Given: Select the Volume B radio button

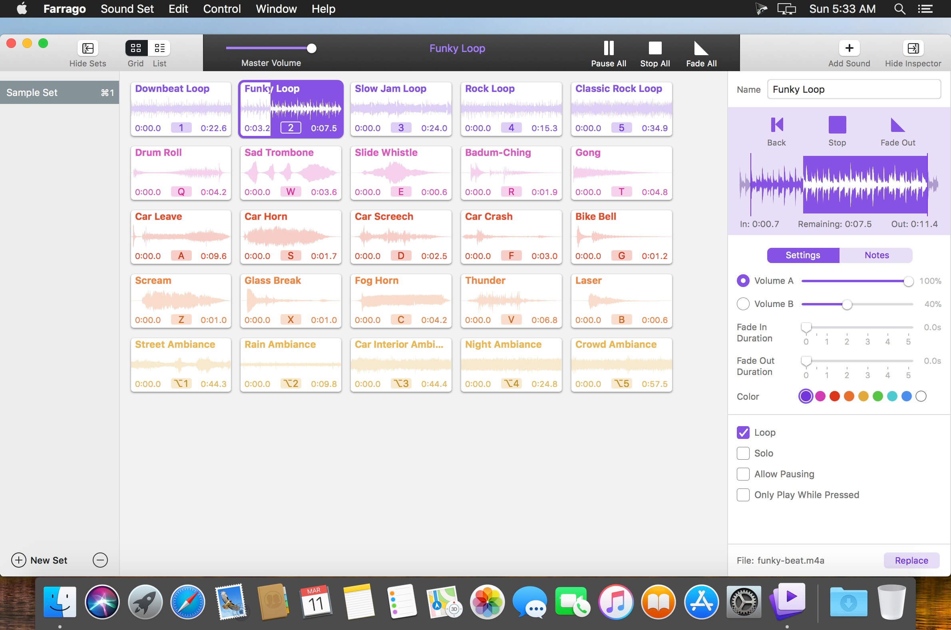Looking at the screenshot, I should click(742, 304).
